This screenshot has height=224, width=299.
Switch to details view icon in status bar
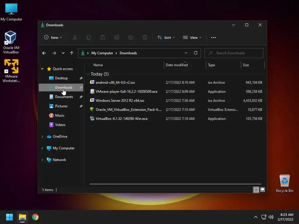coord(256,190)
